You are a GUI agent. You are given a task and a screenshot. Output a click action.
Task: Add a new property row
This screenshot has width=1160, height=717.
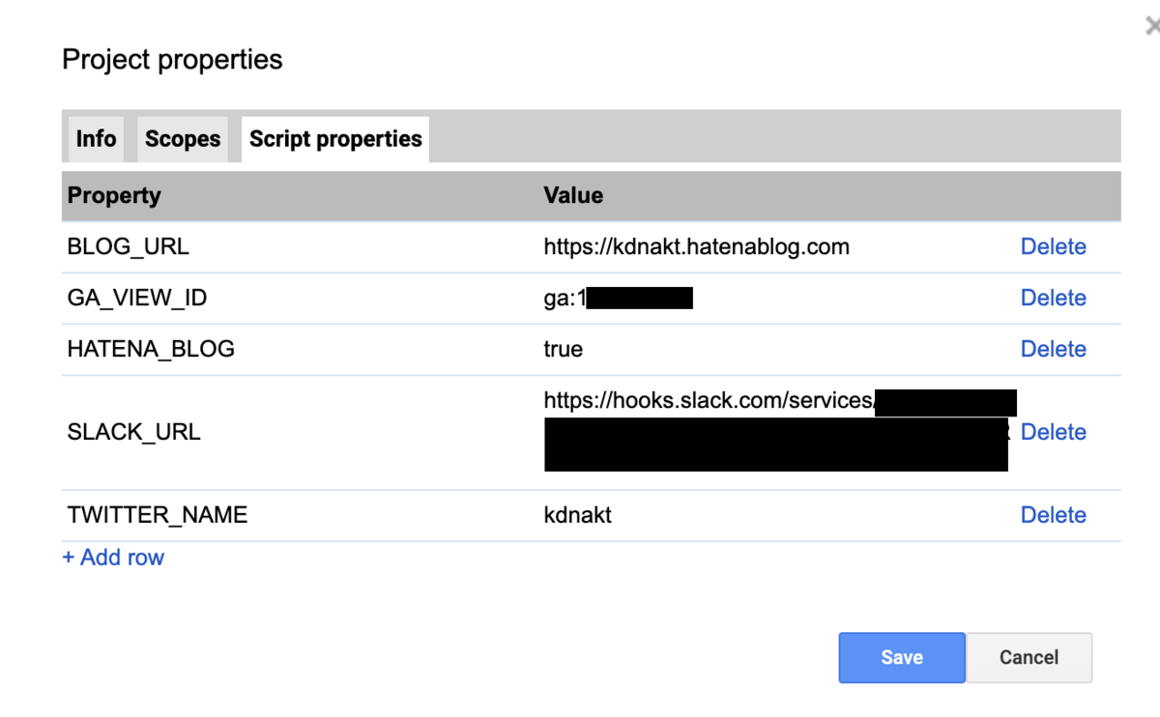(x=113, y=558)
